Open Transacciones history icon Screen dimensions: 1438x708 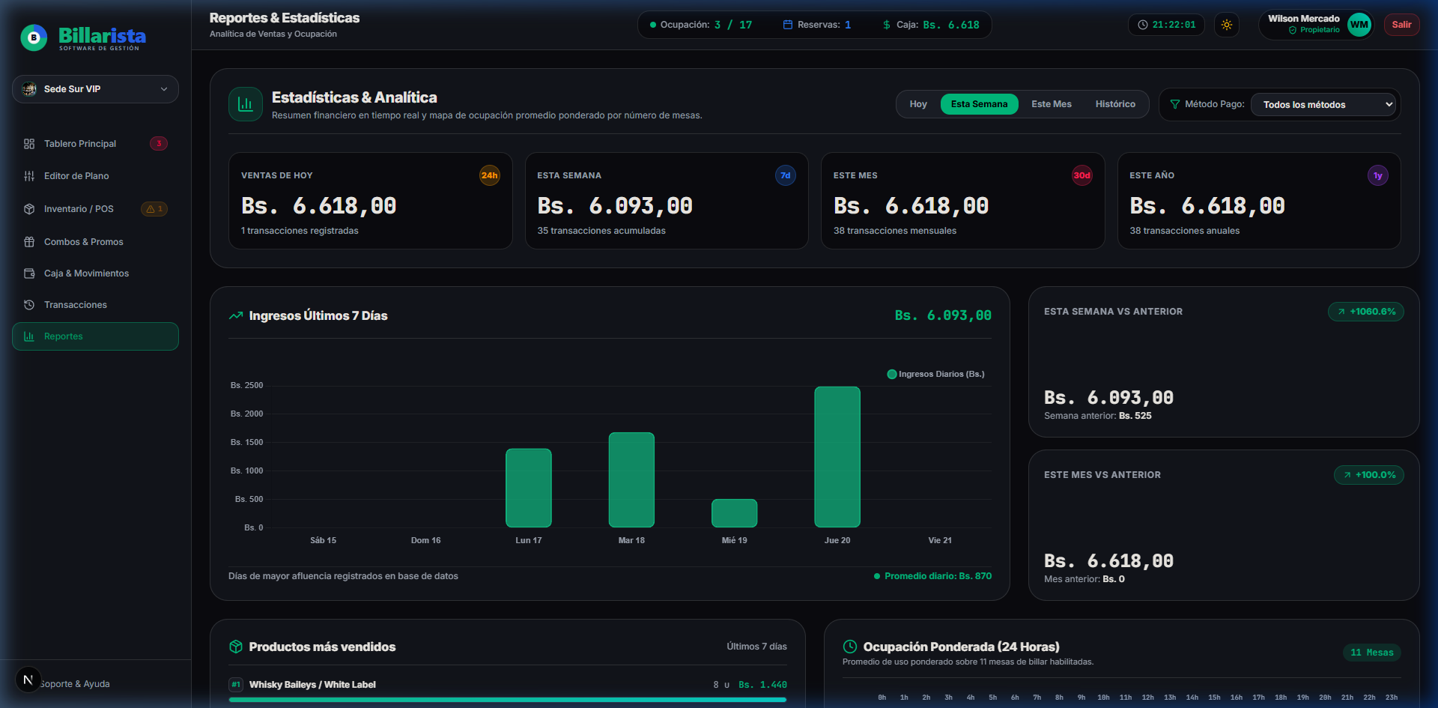29,305
